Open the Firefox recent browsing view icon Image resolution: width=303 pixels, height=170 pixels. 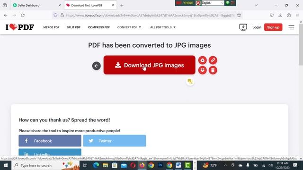coord(5,5)
